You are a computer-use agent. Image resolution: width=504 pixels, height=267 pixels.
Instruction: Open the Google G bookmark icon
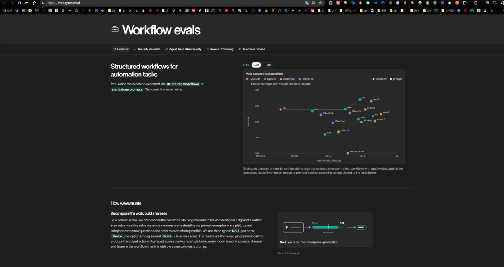(x=96, y=11)
